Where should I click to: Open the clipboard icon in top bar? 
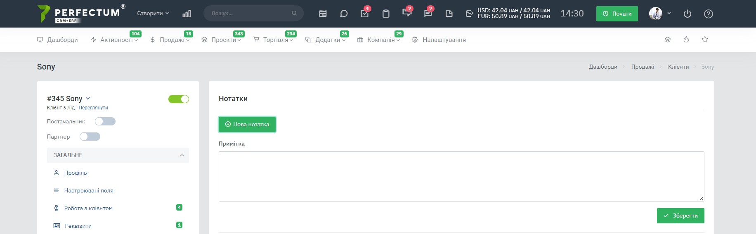coord(386,14)
